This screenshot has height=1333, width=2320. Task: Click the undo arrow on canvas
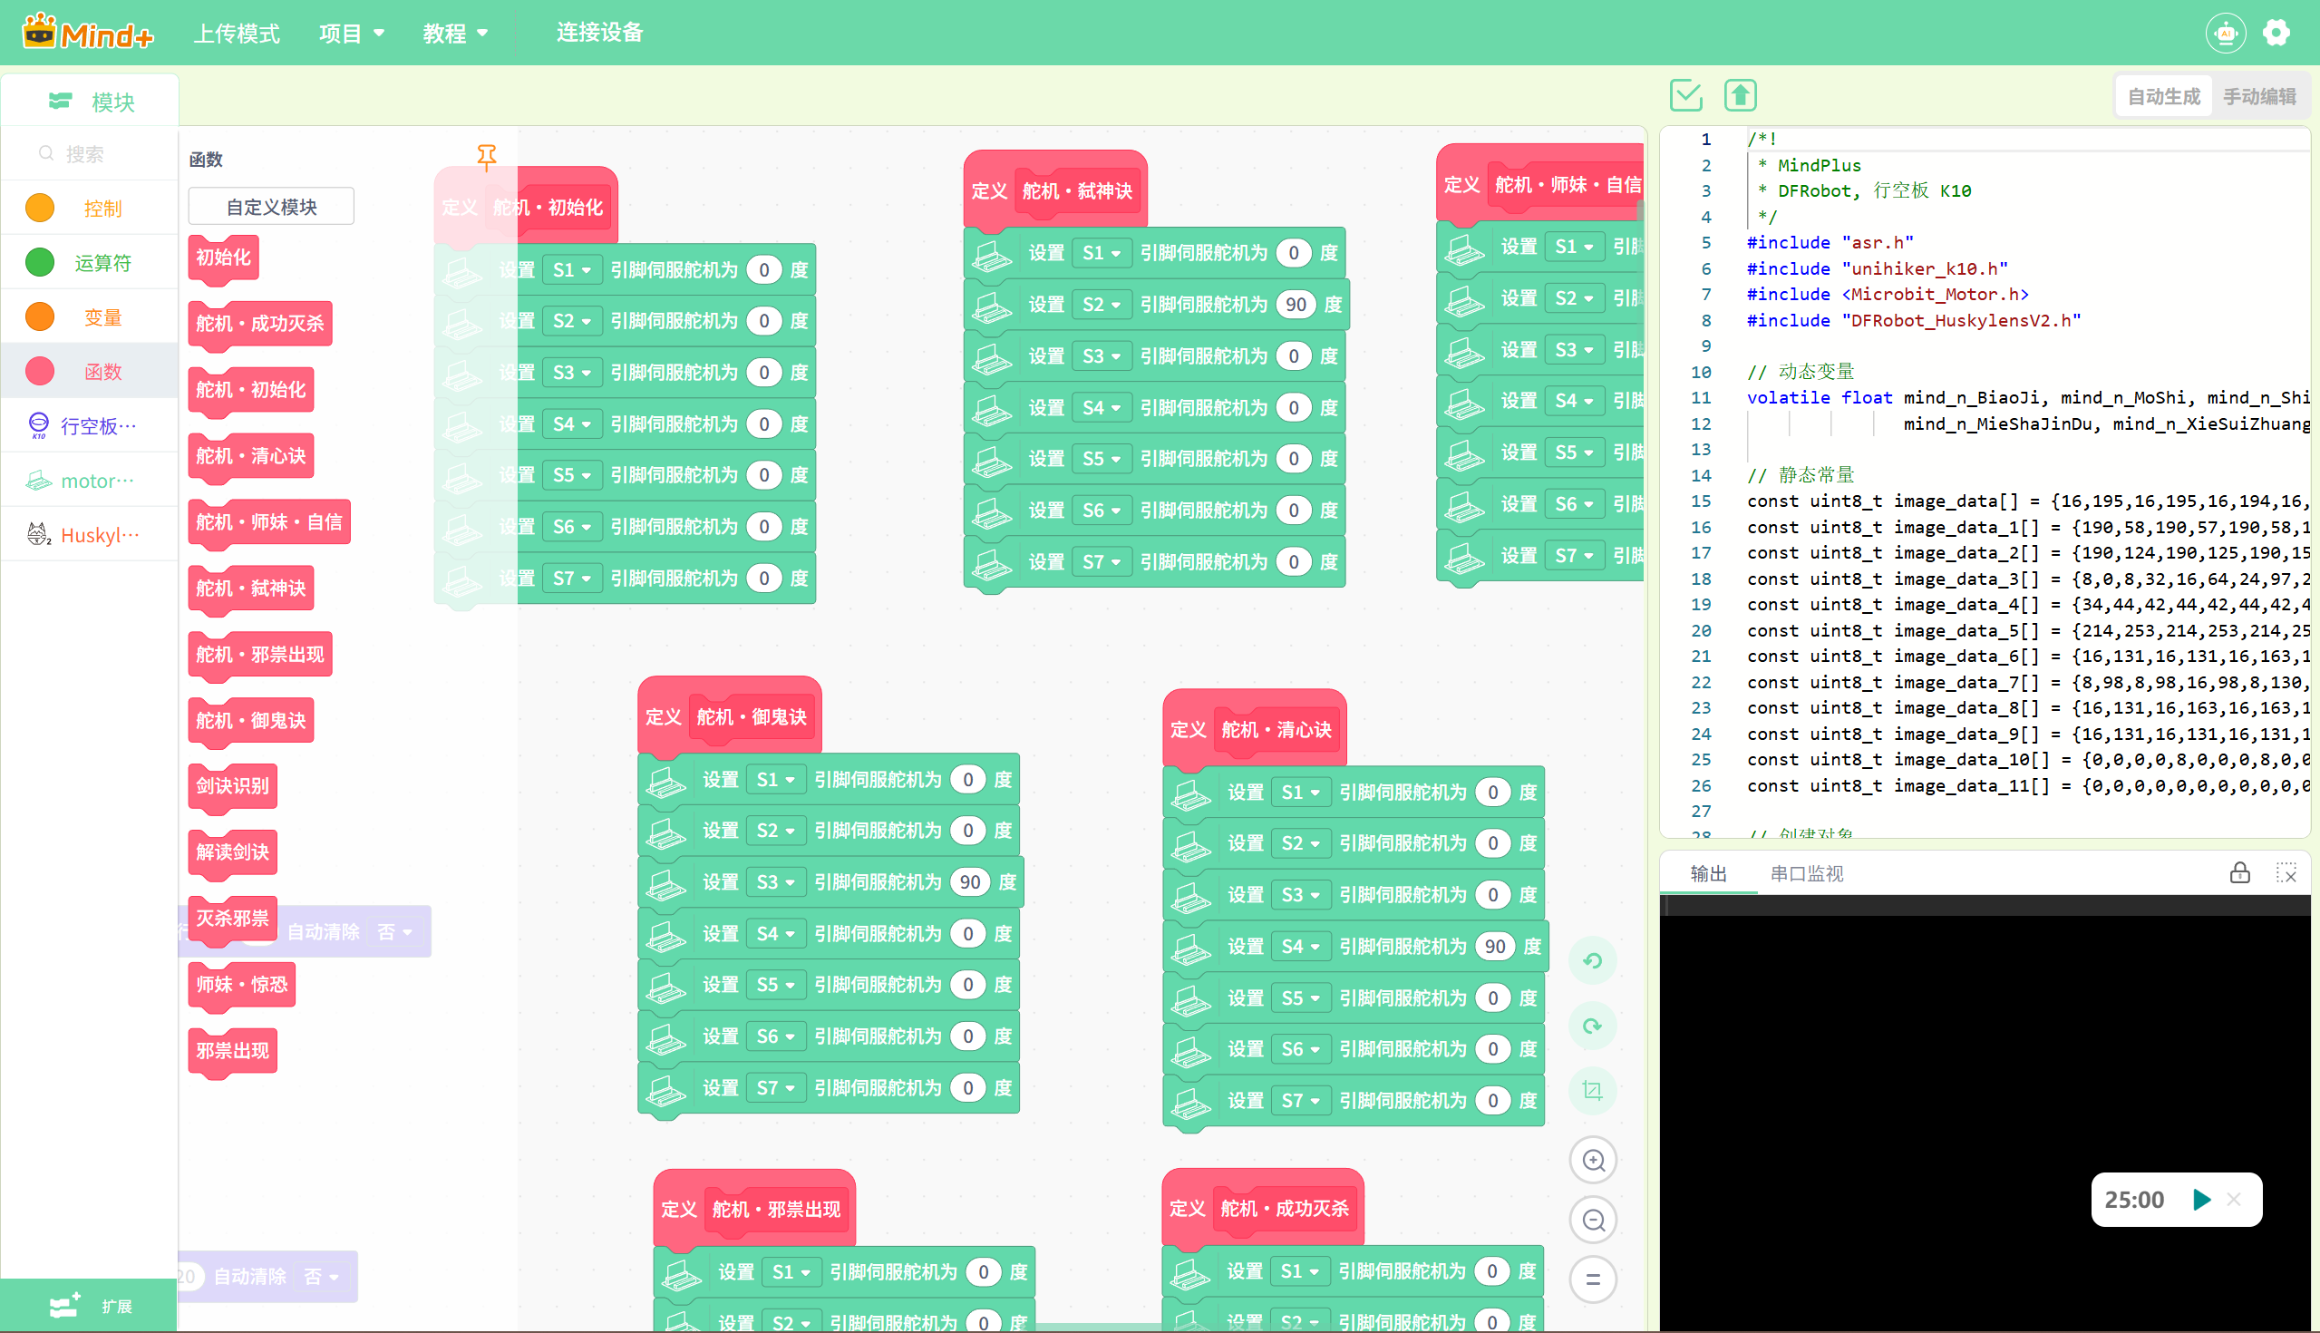pyautogui.click(x=1592, y=960)
